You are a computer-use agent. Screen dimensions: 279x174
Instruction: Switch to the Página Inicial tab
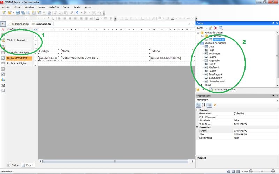20,24
